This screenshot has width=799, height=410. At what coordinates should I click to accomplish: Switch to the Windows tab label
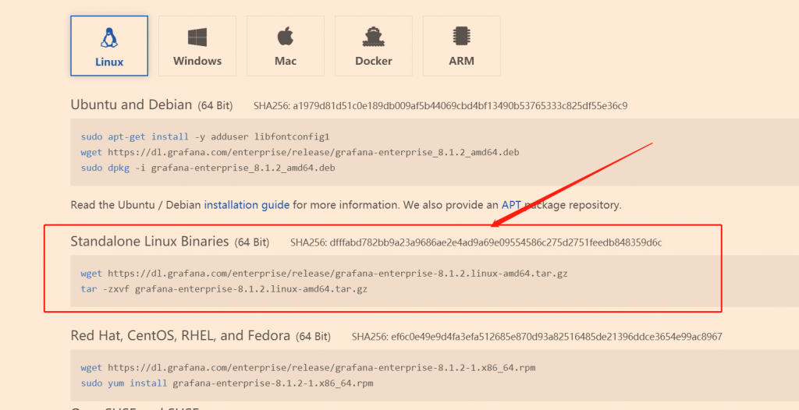(197, 61)
